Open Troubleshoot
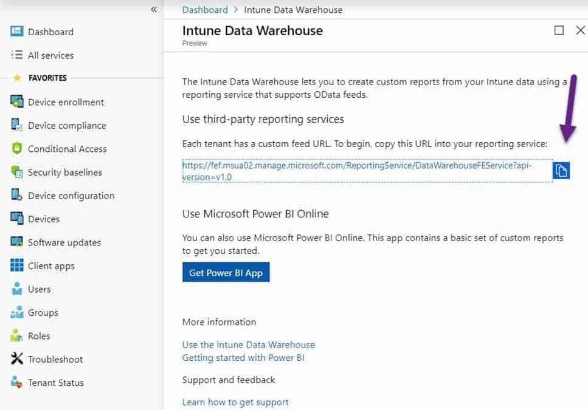 coord(55,360)
